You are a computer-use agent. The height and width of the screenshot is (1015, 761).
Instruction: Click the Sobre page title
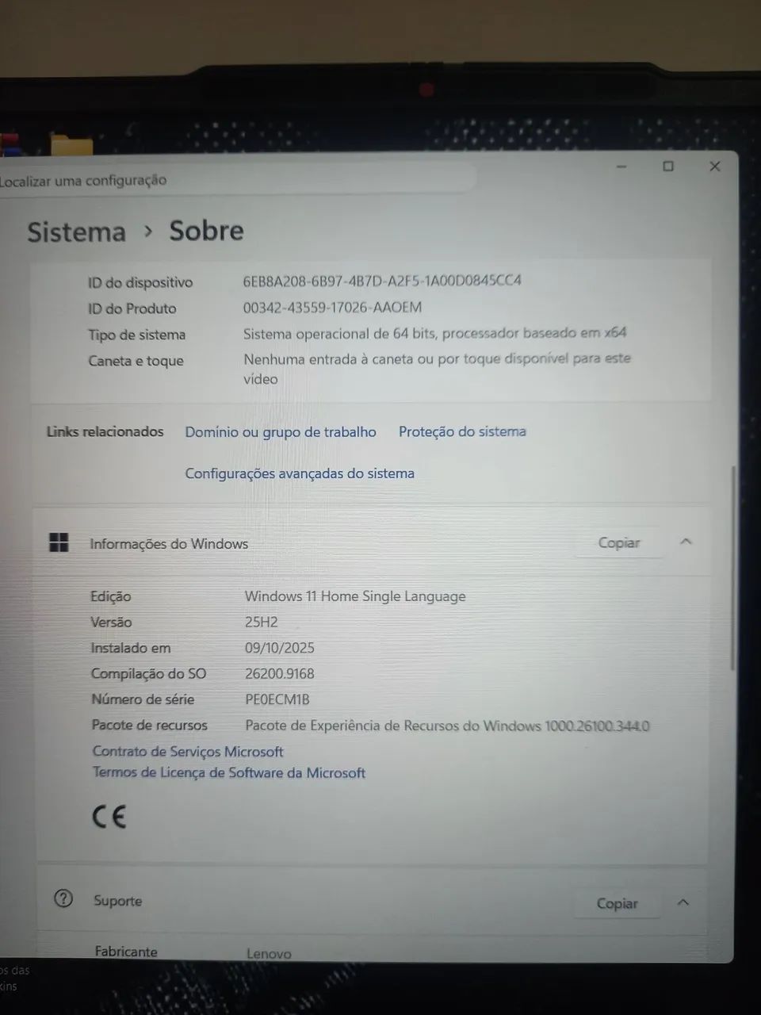[x=206, y=231]
